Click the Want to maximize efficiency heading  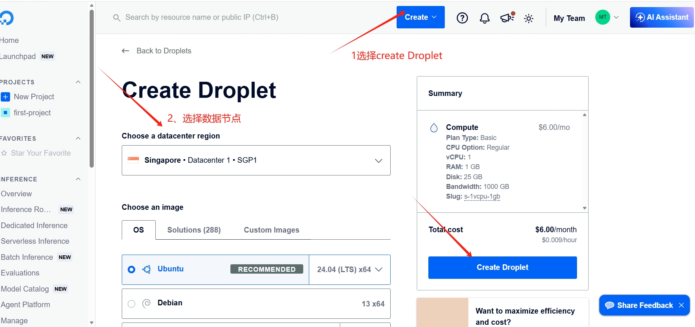coord(525,317)
